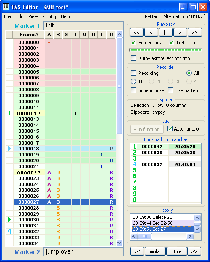Click the blue playback cursor arrow at frame 18

10,149
